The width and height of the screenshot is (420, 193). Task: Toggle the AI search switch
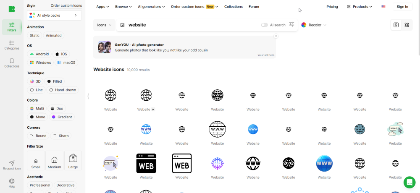264,25
